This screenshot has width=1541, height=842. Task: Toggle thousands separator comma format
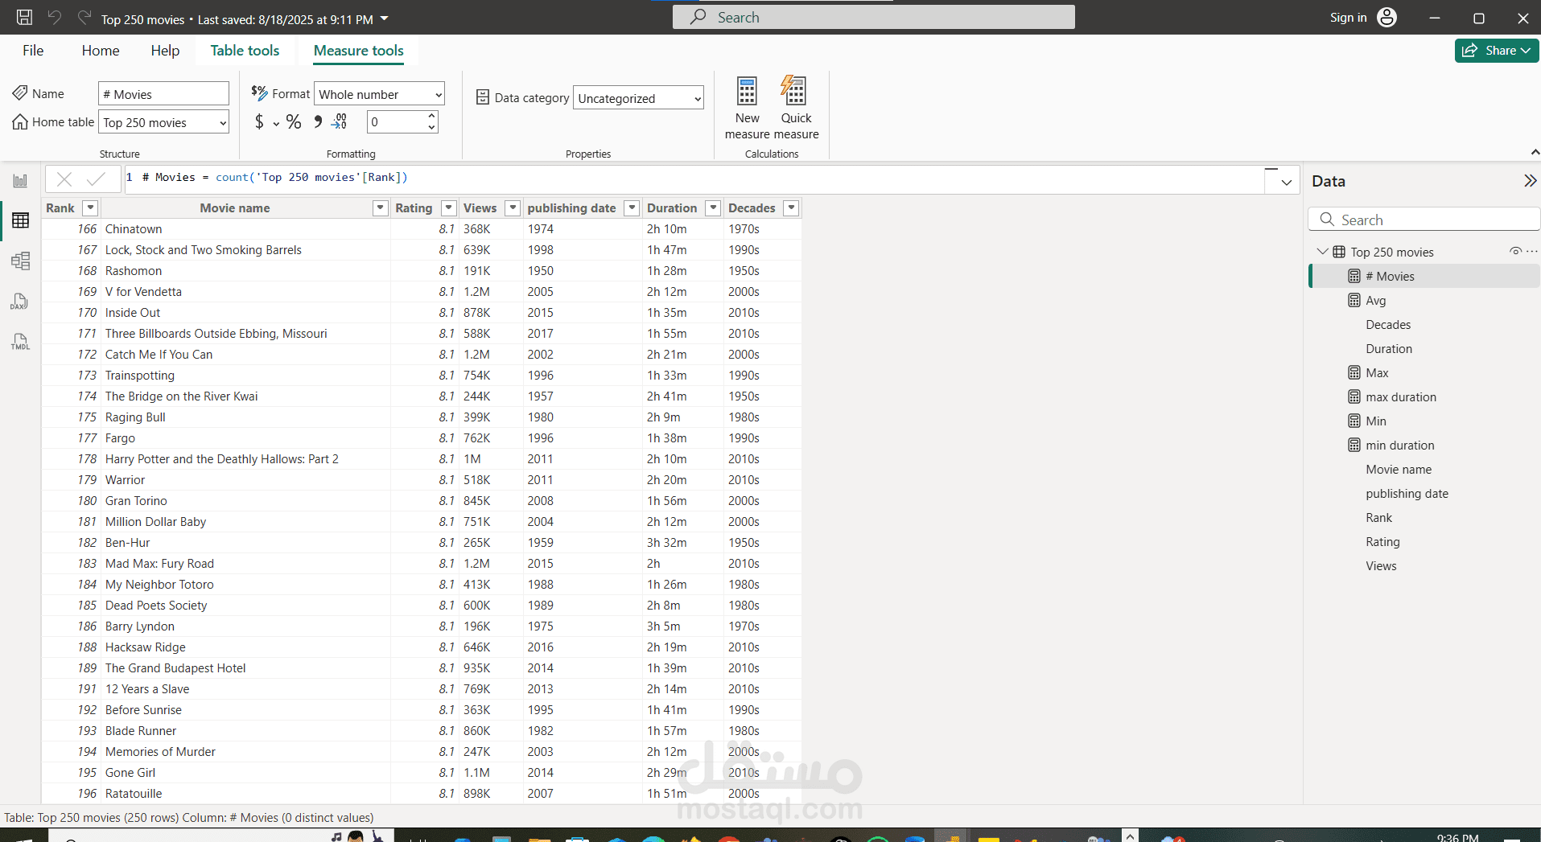coord(318,121)
